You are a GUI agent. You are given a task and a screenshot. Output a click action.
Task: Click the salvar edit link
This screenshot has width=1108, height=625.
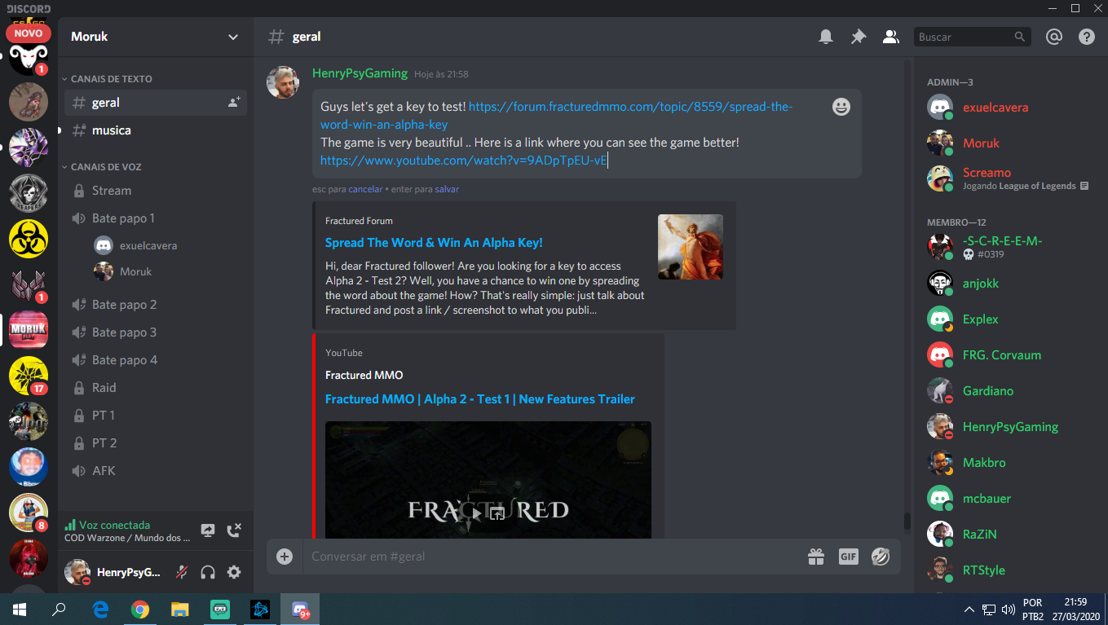[x=447, y=189]
